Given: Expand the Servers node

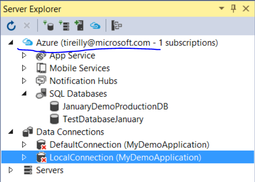Looking at the screenshot, I should click(11, 170).
